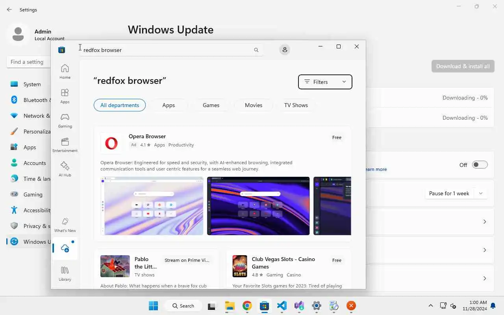The image size is (504, 315).
Task: Click the Club Vegas Slots app icon
Action: pos(240,266)
